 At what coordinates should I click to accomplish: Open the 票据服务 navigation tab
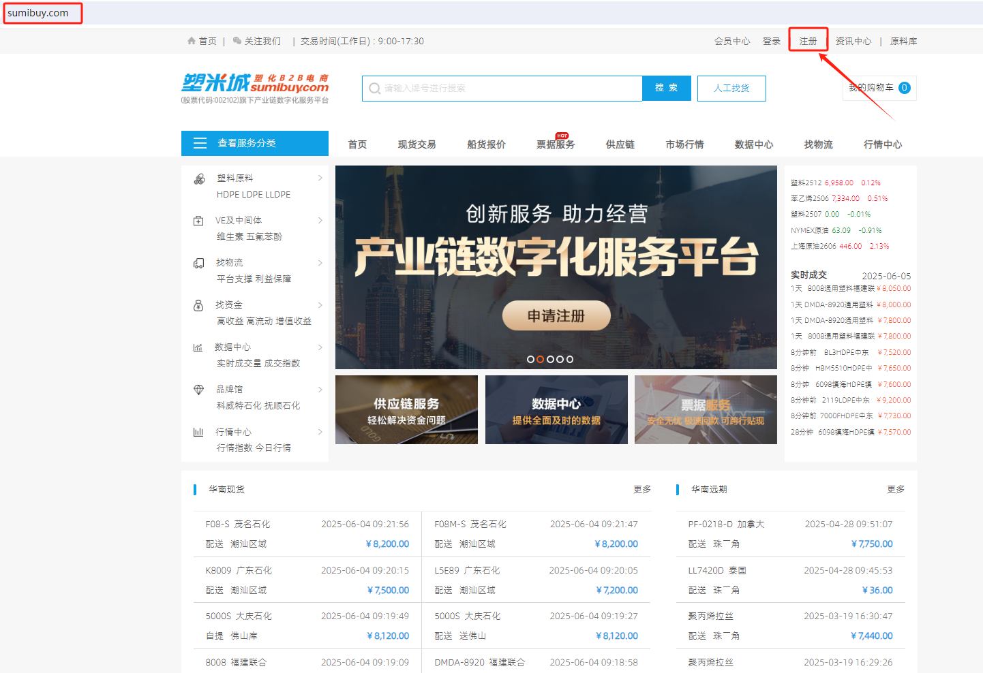556,144
